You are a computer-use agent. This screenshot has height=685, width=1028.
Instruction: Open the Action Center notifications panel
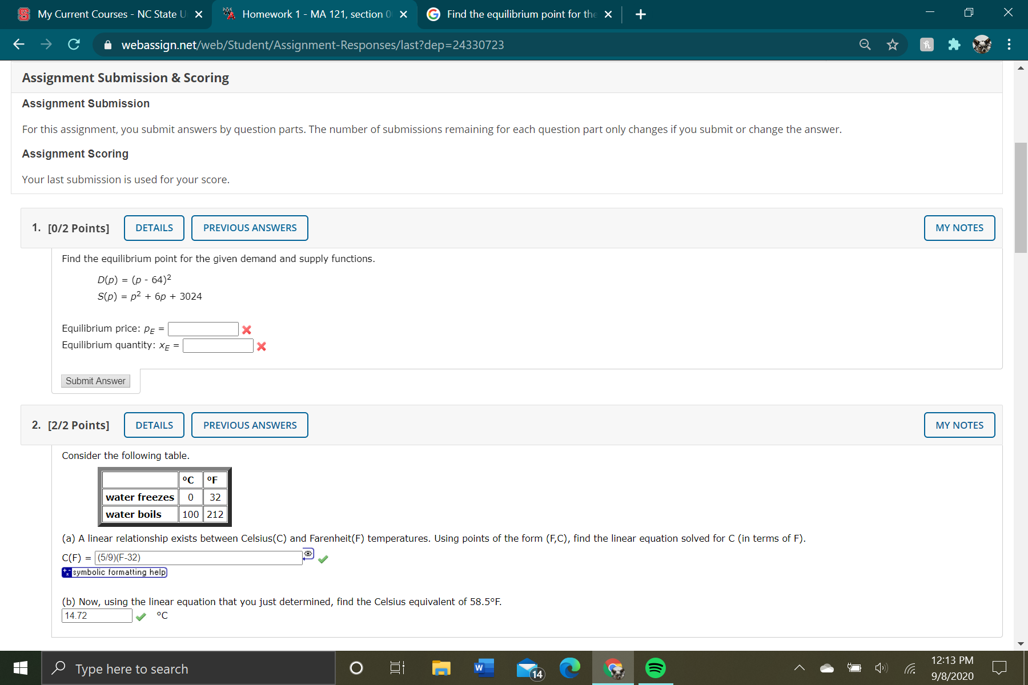pyautogui.click(x=1000, y=668)
